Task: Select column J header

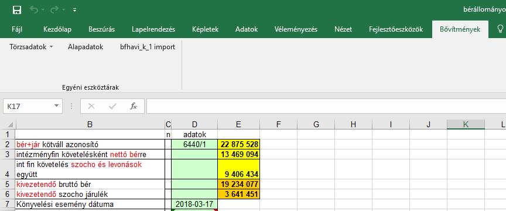Action: [428, 124]
